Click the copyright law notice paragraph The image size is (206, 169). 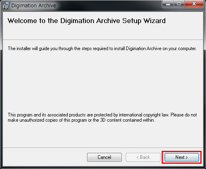pos(102,117)
